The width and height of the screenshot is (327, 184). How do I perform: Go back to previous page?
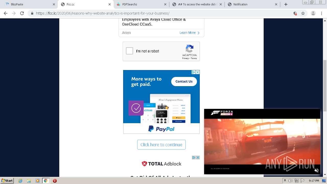tap(6, 13)
